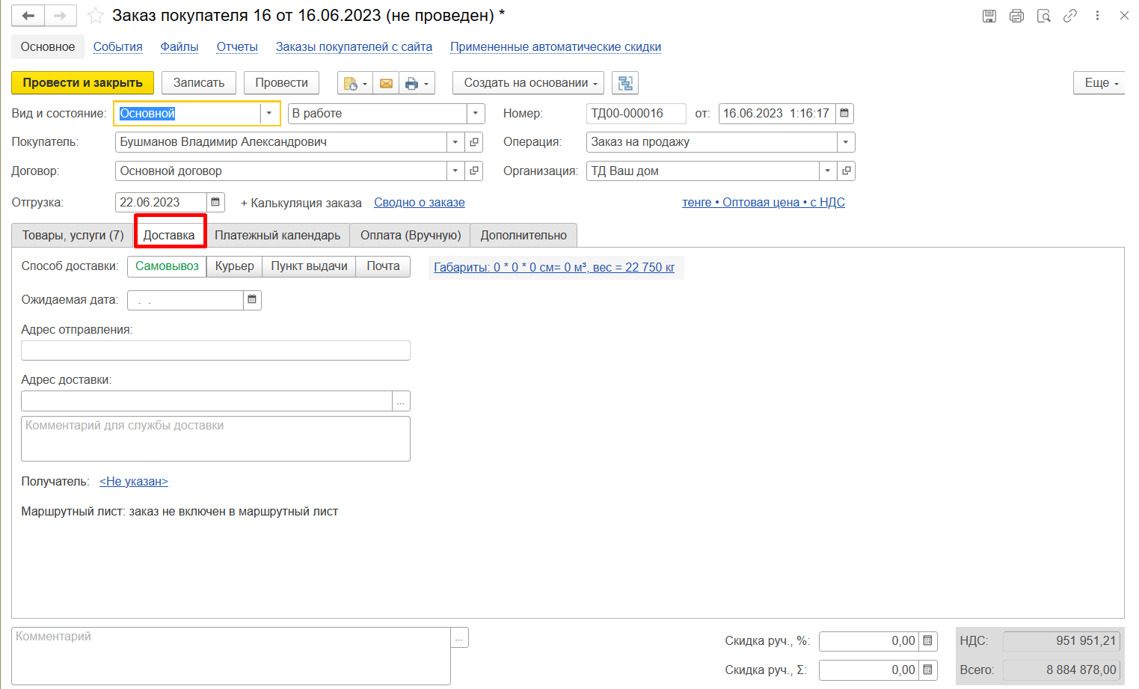Switch delivery method to Почта

coord(383,266)
